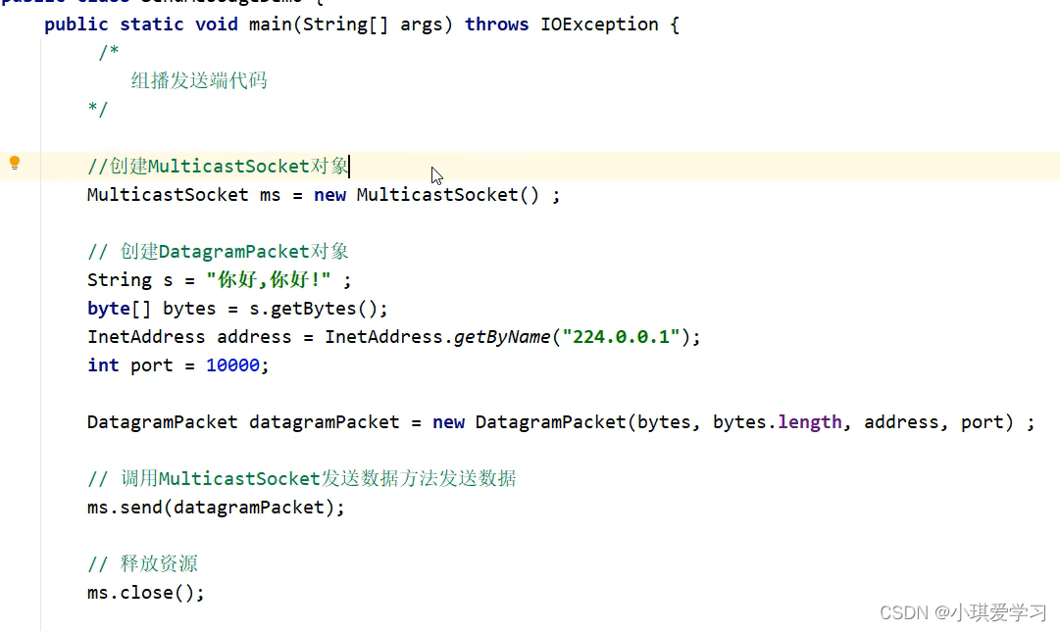Image resolution: width=1060 pixels, height=631 pixels.
Task: Click 'getByName' static method call
Action: [502, 337]
